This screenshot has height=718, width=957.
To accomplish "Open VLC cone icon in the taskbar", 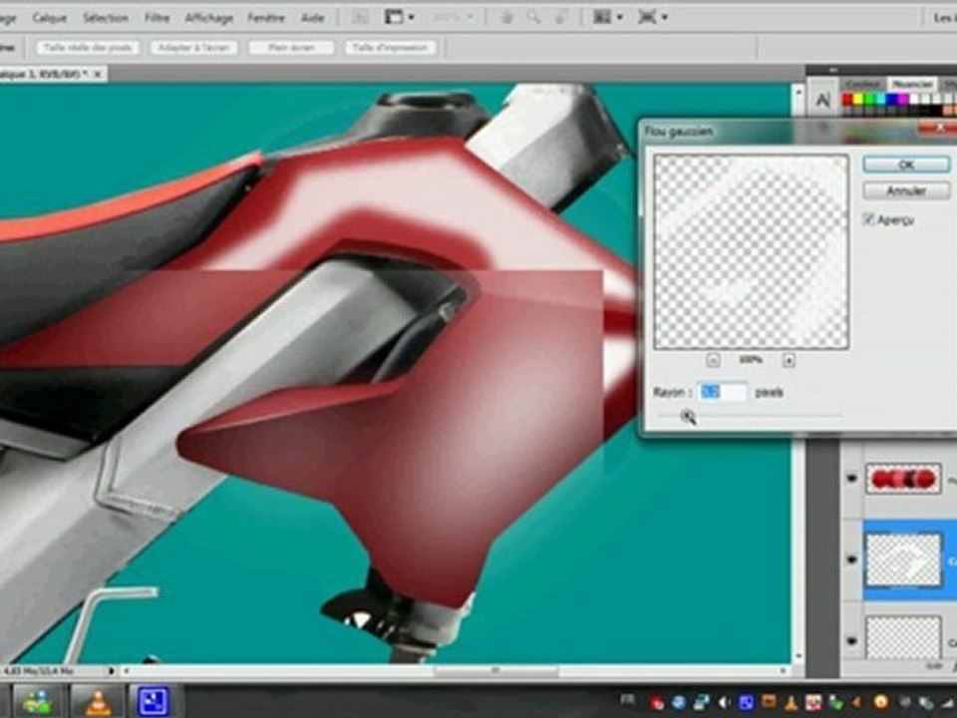I will [x=97, y=701].
